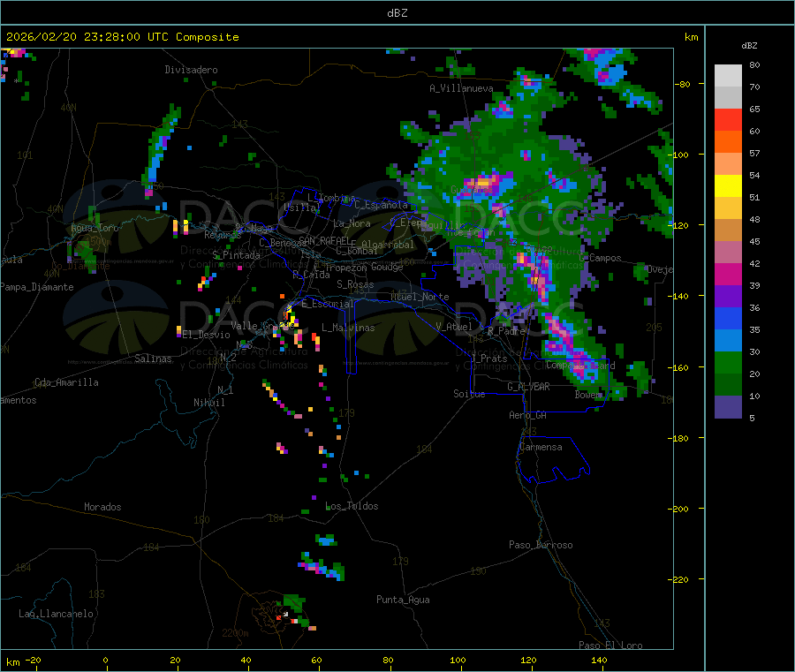Screen dimensions: 795x672
Task: Click the Punta_Agua map label
Action: [x=403, y=600]
